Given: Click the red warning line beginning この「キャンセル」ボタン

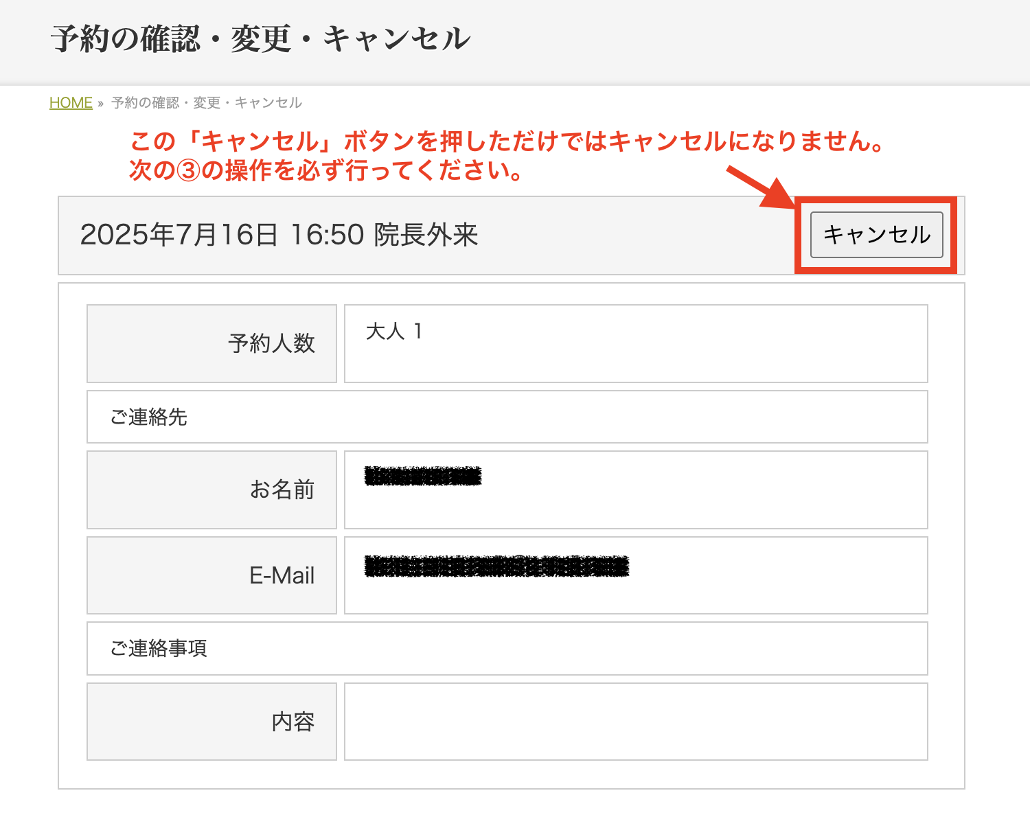Looking at the screenshot, I should click(507, 141).
